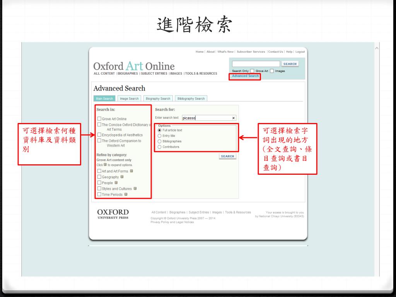This screenshot has height=297, width=396.
Task: Expand Art and Art Forms options
Action: point(131,171)
